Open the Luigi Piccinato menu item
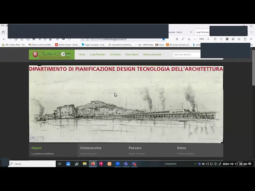Image resolution: width=255 pixels, height=191 pixels. coord(97,55)
